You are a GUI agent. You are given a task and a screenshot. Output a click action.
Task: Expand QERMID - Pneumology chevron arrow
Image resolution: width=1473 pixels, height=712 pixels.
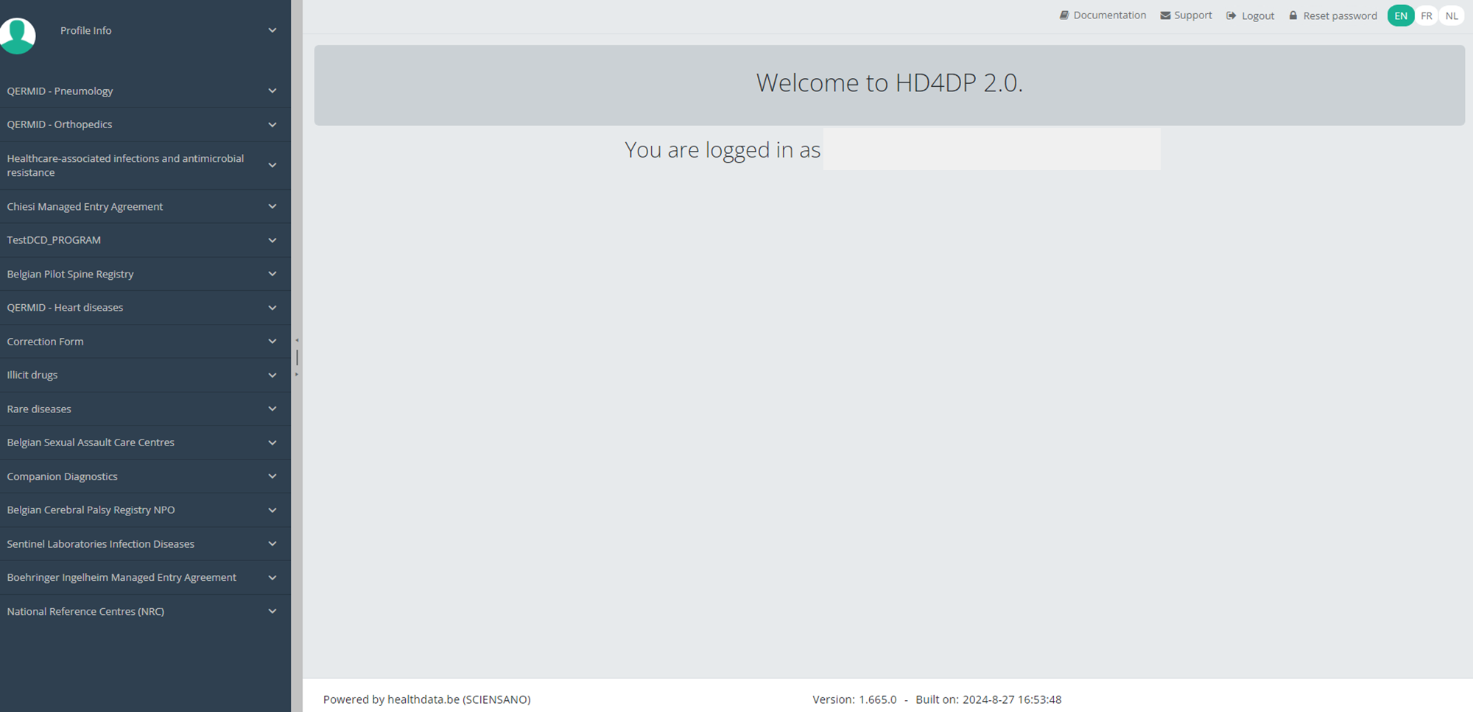(273, 91)
